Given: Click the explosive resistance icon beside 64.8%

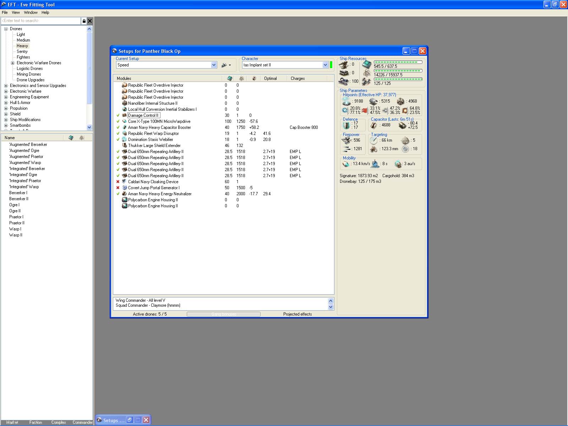Looking at the screenshot, I should pyautogui.click(x=405, y=110).
